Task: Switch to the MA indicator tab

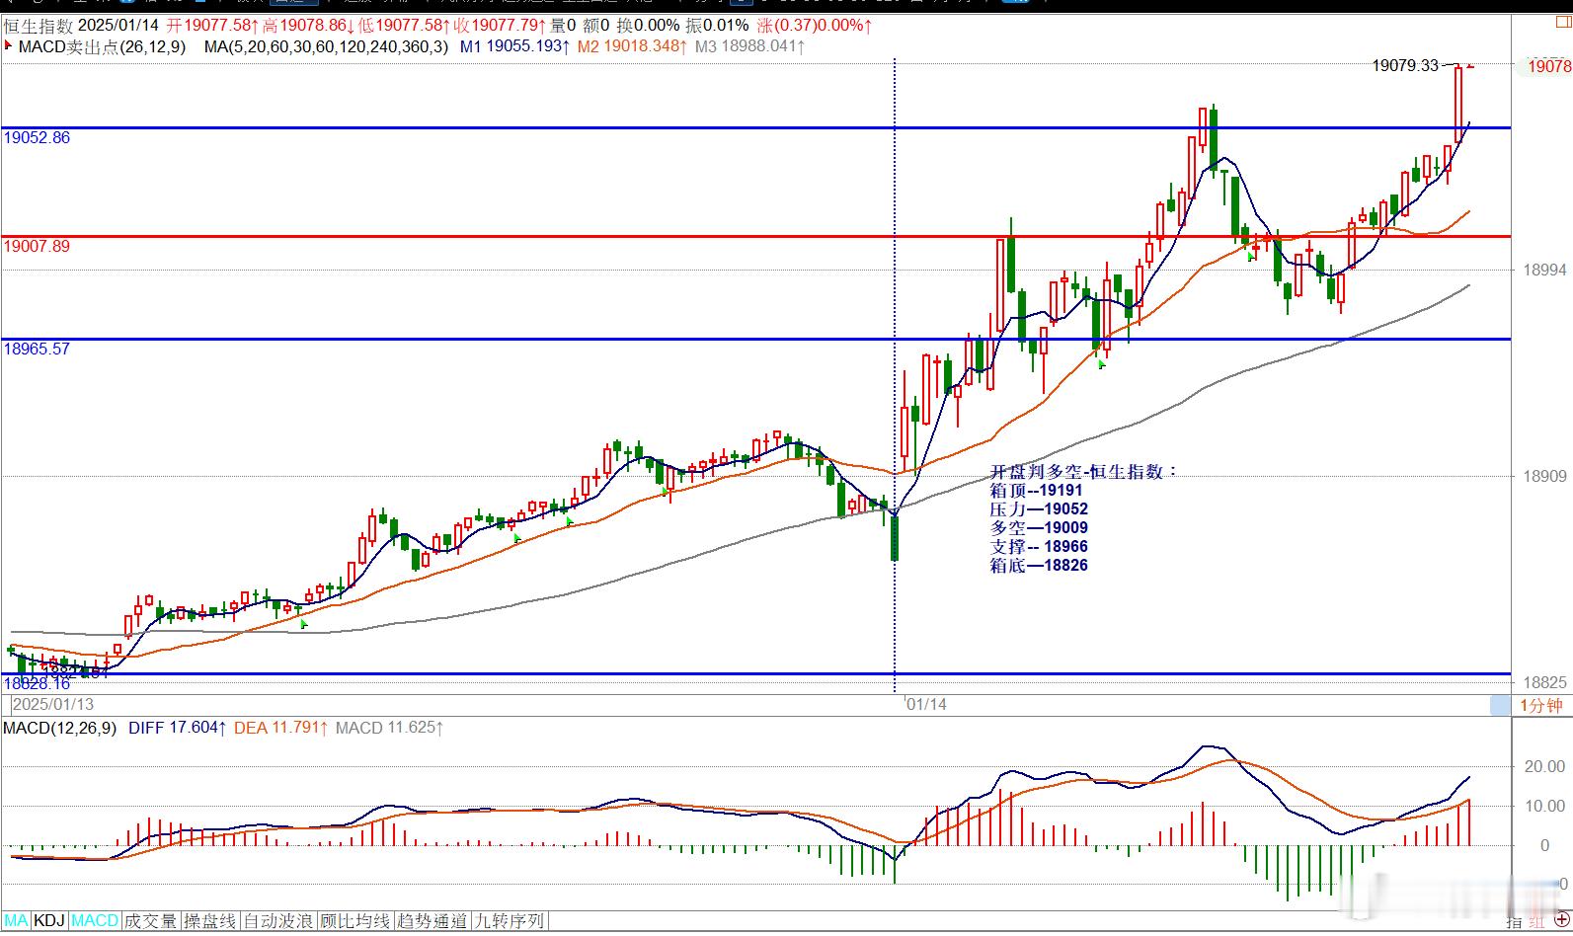Action: [17, 921]
